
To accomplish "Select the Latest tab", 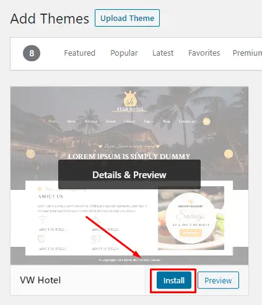I will point(163,53).
